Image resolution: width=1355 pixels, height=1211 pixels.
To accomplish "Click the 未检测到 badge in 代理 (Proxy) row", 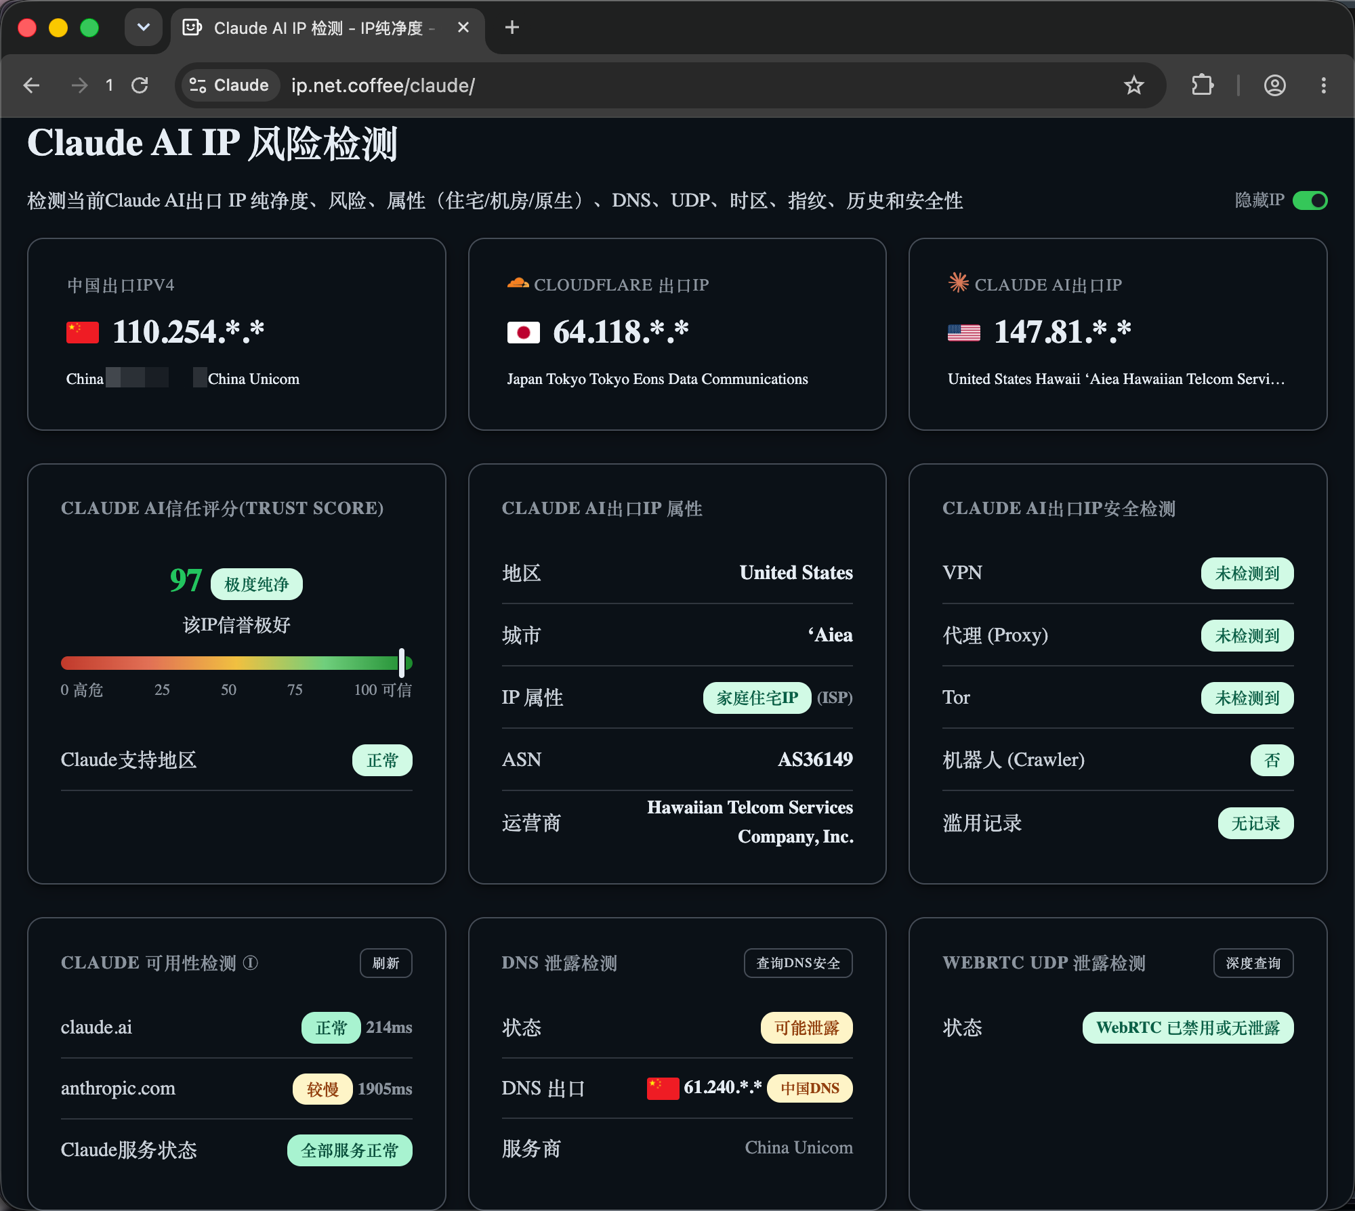I will pos(1247,635).
